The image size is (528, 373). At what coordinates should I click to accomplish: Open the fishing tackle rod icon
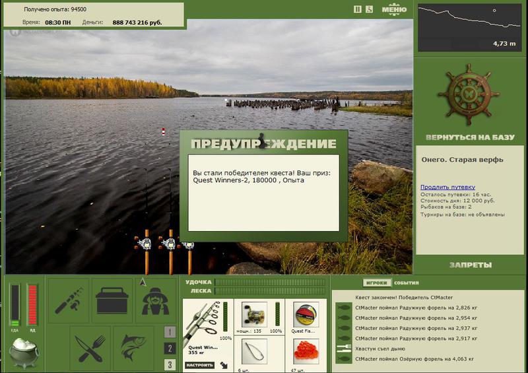click(x=69, y=300)
